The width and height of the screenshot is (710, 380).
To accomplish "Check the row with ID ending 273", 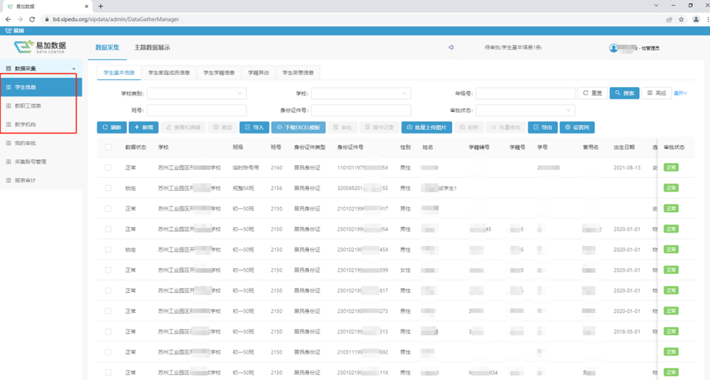I will pos(108,311).
